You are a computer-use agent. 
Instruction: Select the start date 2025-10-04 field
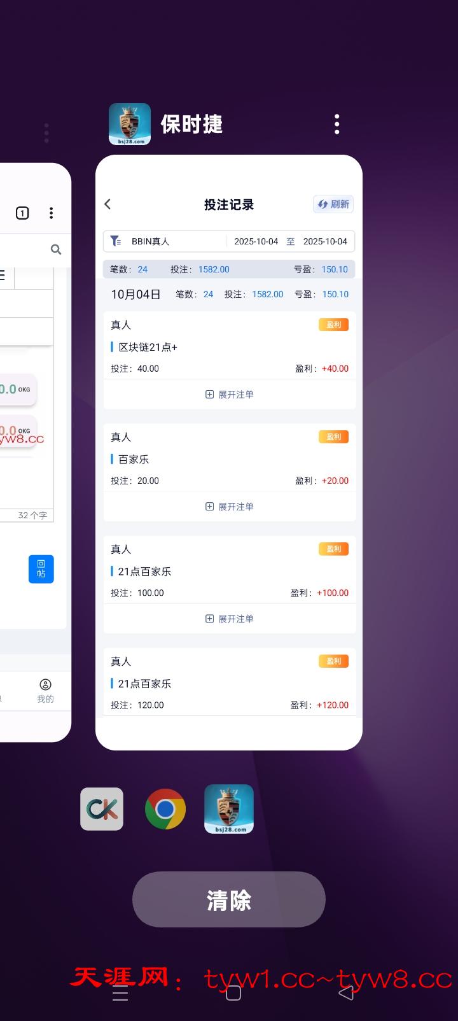256,241
